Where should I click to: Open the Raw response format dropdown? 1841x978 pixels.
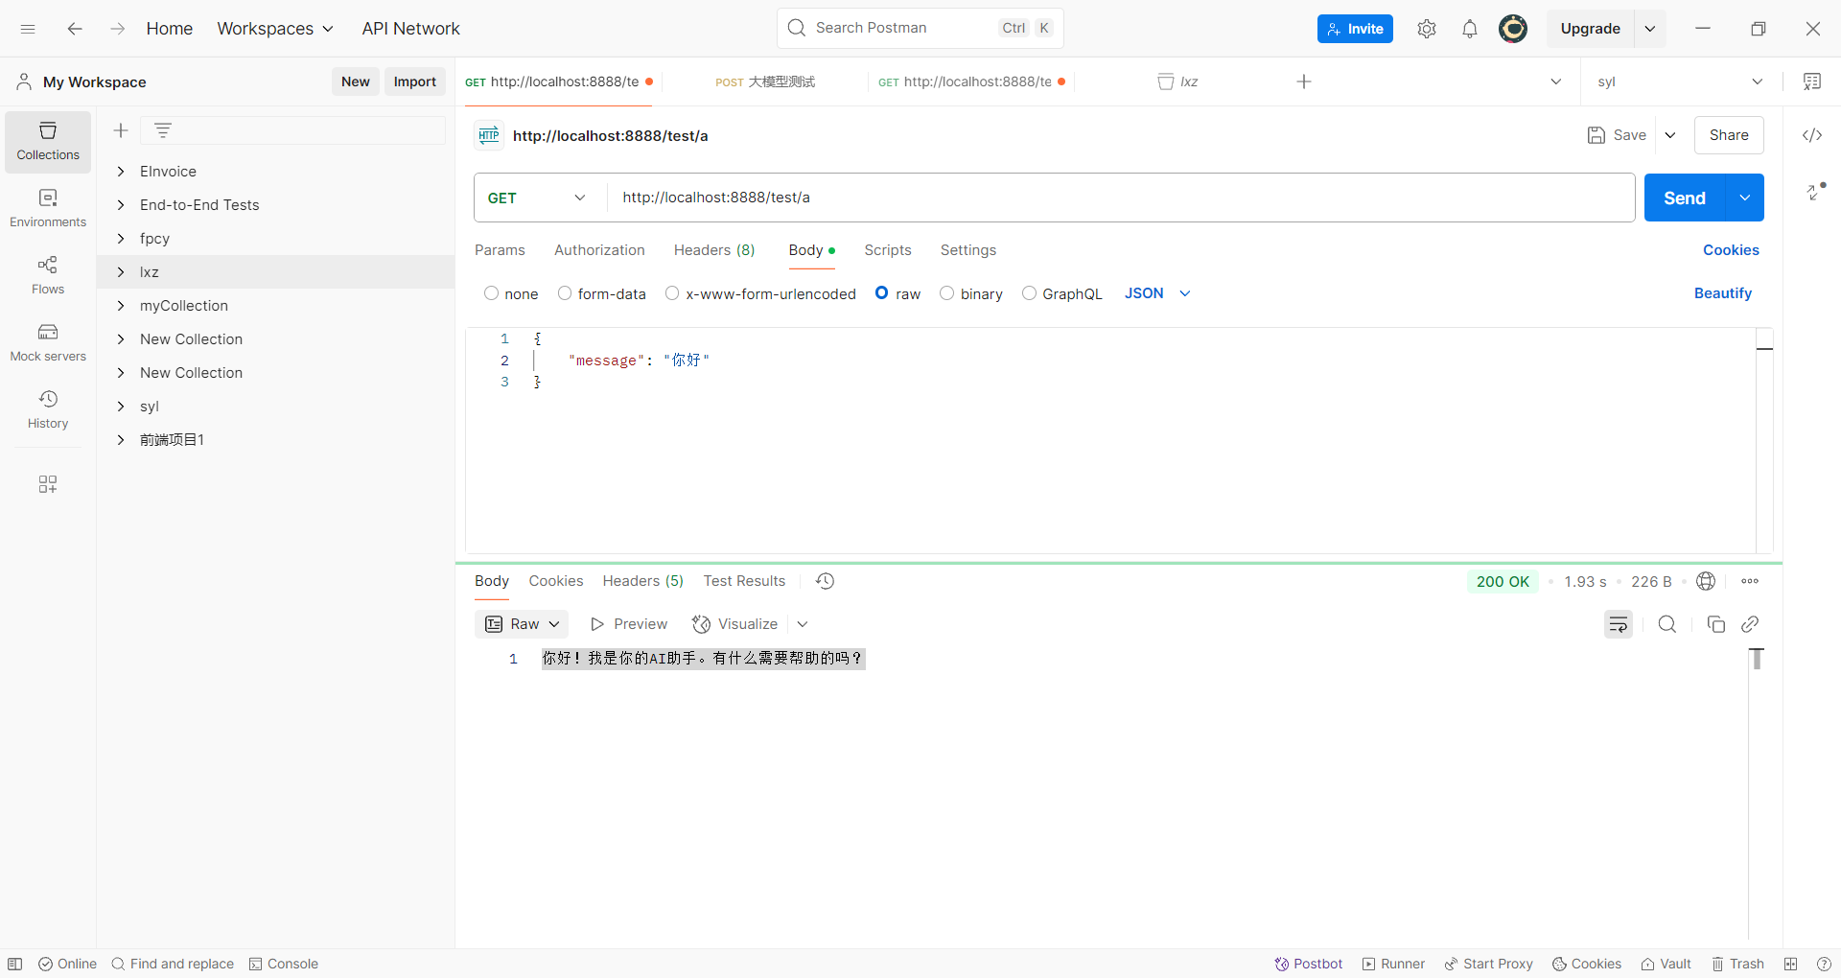point(522,624)
